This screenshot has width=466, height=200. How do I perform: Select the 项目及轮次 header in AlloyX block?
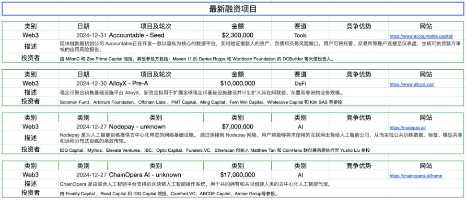pyautogui.click(x=156, y=74)
